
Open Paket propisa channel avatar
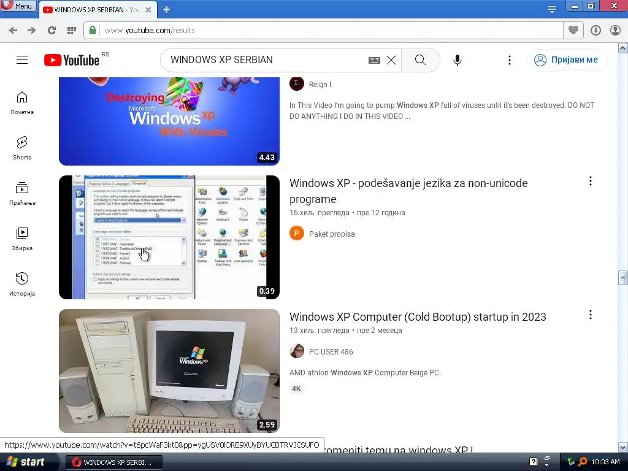click(297, 234)
